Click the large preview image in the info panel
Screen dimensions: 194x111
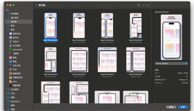pyautogui.click(x=171, y=37)
